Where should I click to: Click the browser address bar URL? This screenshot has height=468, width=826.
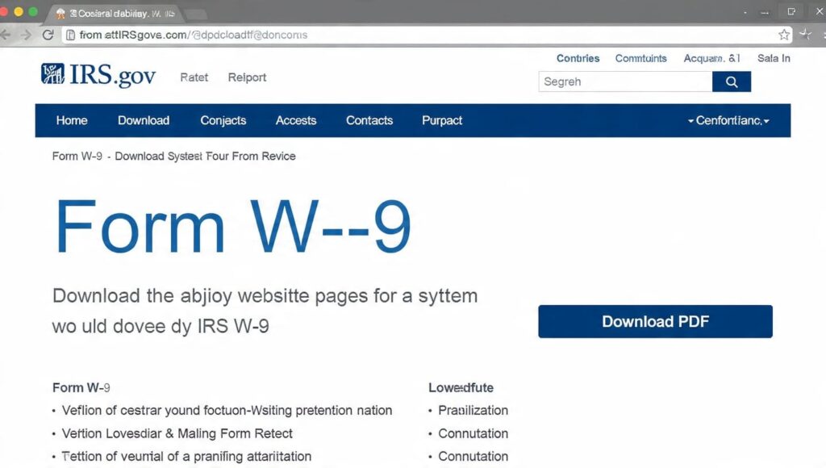coord(194,35)
